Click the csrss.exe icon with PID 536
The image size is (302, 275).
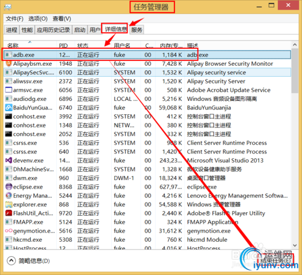coord(8,143)
